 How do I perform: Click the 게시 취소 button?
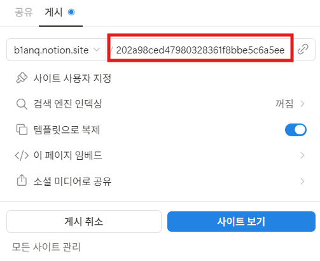tap(84, 222)
